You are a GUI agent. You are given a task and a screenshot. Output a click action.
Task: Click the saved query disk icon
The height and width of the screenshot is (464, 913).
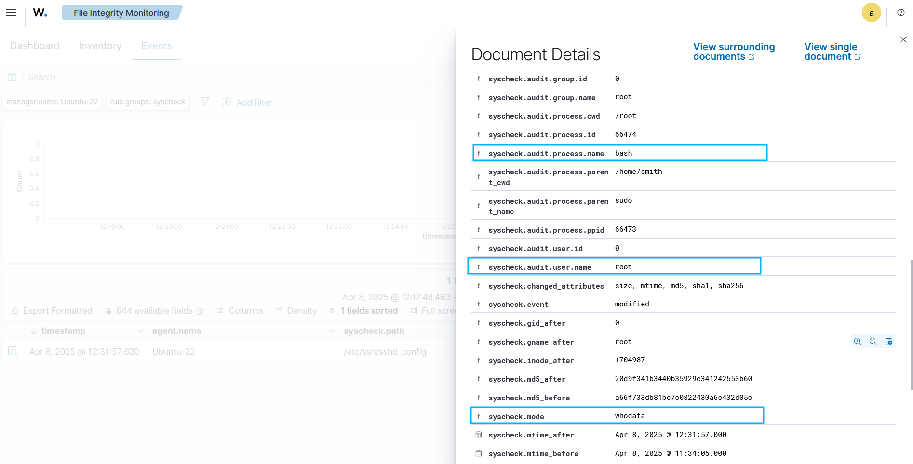pyautogui.click(x=13, y=77)
